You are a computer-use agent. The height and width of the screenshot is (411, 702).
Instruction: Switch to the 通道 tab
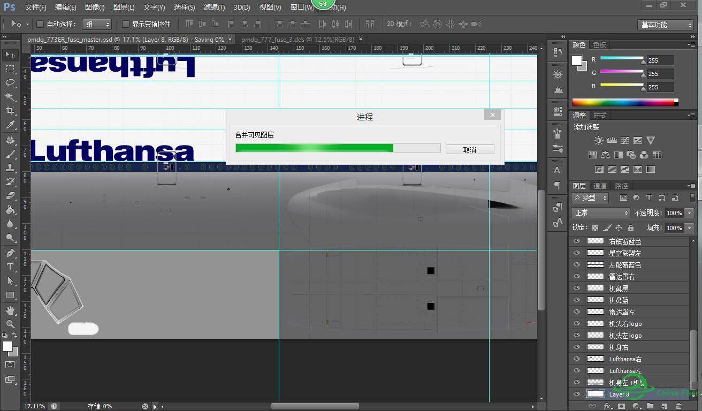[600, 186]
